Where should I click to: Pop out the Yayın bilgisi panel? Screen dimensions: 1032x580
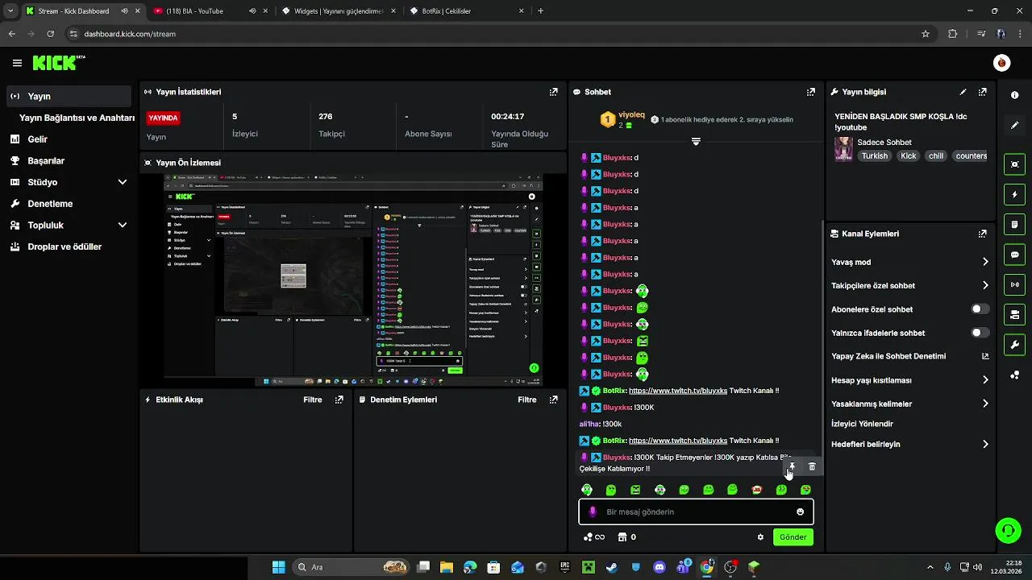[982, 92]
